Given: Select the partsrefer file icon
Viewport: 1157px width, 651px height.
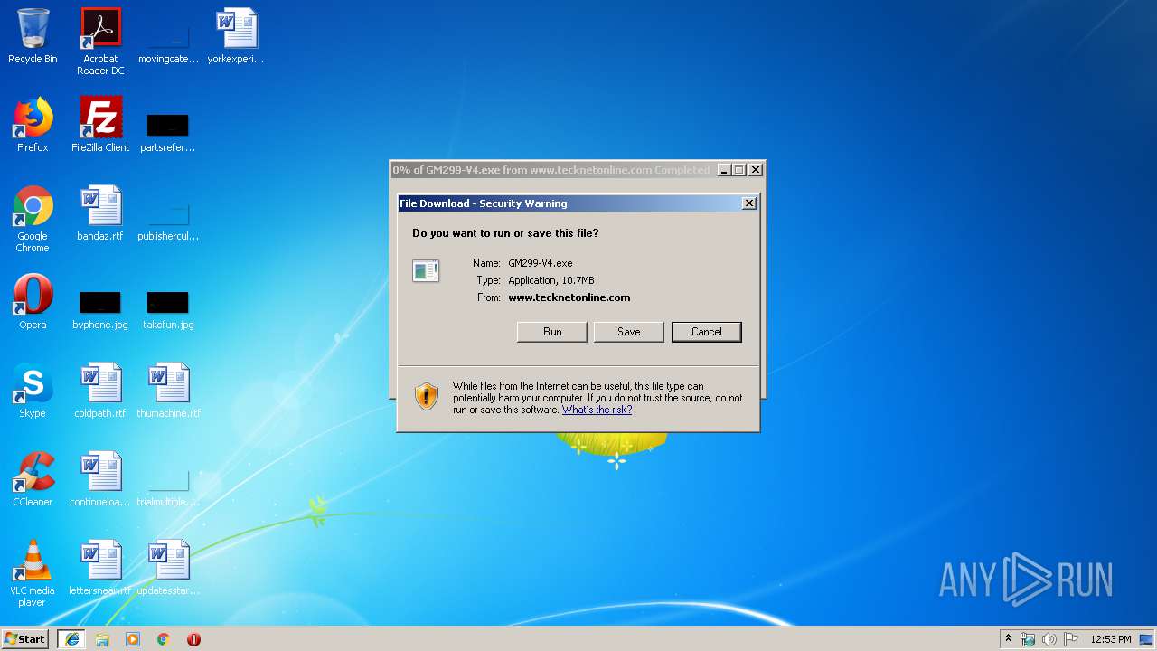Looking at the screenshot, I should [168, 131].
